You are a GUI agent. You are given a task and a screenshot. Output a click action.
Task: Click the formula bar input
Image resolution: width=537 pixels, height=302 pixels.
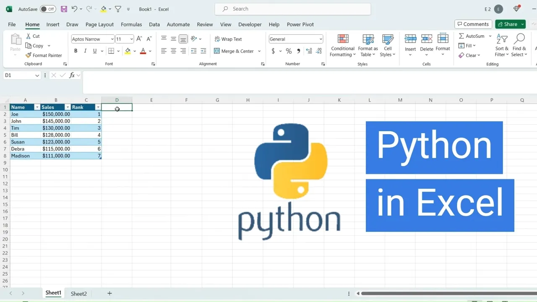(x=310, y=82)
